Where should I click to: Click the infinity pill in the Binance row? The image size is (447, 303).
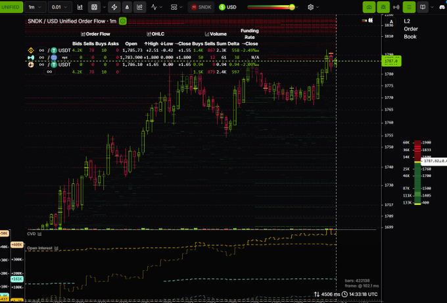click(x=41, y=51)
